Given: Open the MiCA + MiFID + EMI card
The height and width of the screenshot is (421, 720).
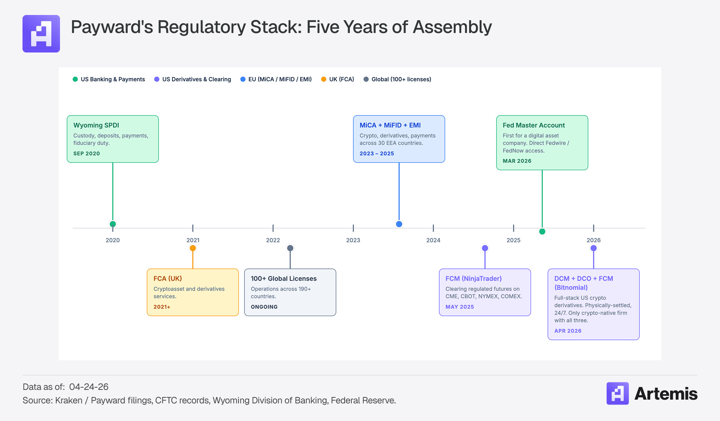Looking at the screenshot, I should [399, 139].
